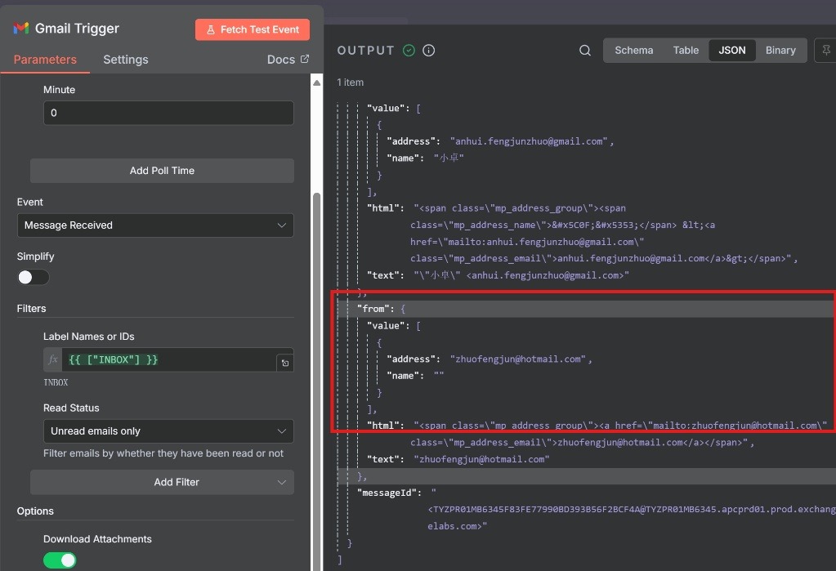Screen dimensions: 836x571
Task: Switch output to Schema view
Action: click(633, 51)
